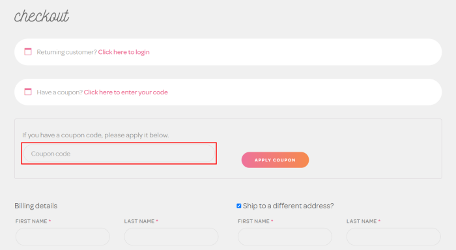The height and width of the screenshot is (250, 456).
Task: Select shipping First Name input field
Action: tap(285, 236)
